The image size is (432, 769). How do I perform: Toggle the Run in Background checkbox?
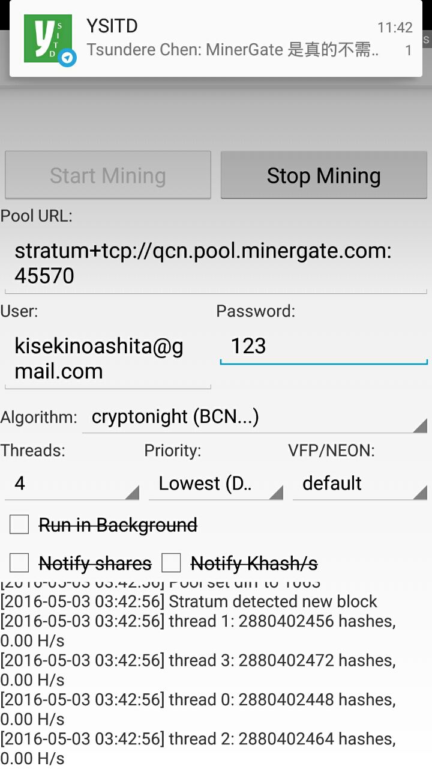19,524
